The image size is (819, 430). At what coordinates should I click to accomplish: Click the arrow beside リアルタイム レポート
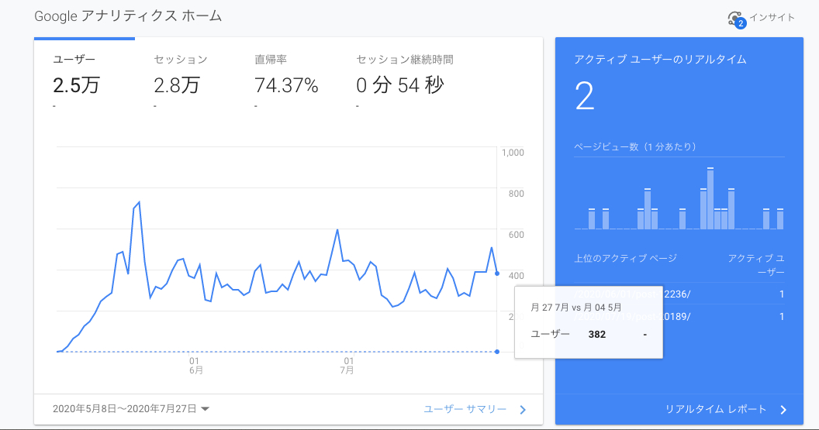(x=783, y=410)
